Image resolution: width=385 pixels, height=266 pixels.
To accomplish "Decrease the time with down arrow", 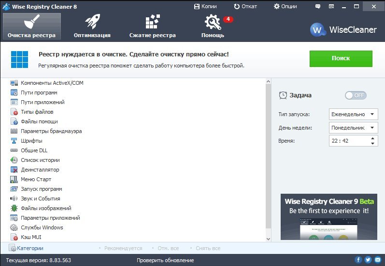I will click(x=373, y=144).
